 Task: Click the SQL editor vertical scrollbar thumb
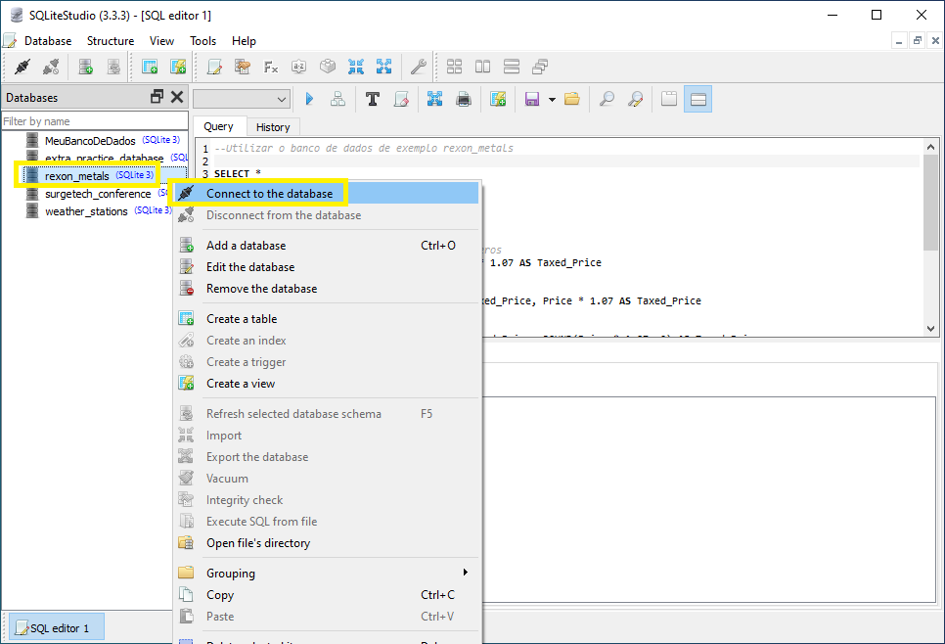[x=930, y=202]
